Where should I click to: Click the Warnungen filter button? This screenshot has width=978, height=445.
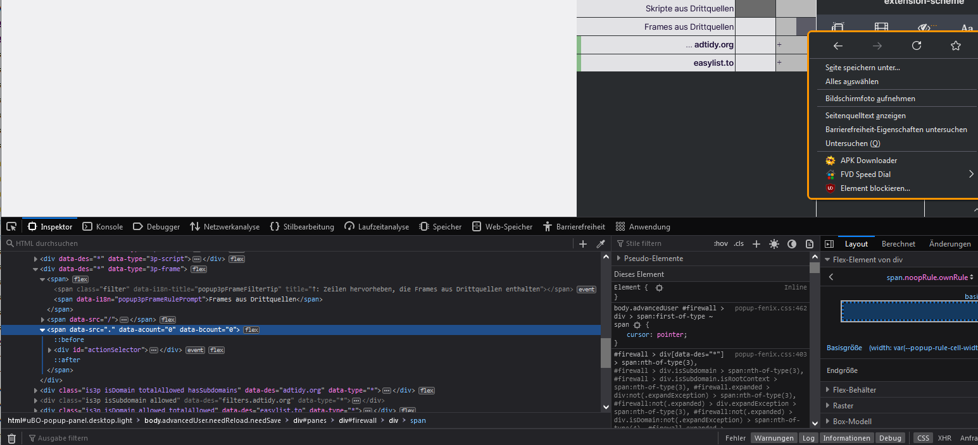click(774, 438)
